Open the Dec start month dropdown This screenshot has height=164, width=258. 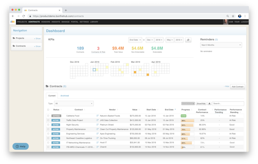point(150,40)
